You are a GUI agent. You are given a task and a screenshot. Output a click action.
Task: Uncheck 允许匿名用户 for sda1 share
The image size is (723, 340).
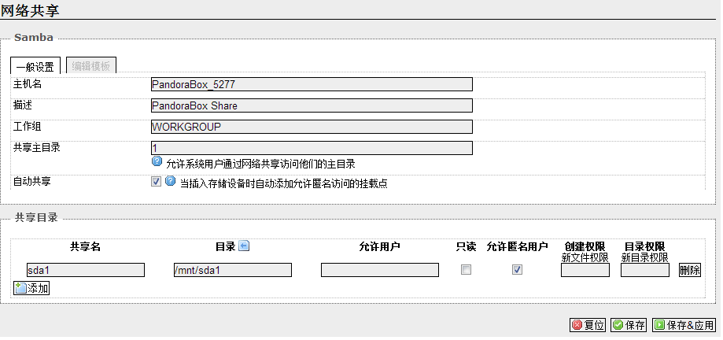pyautogui.click(x=518, y=270)
